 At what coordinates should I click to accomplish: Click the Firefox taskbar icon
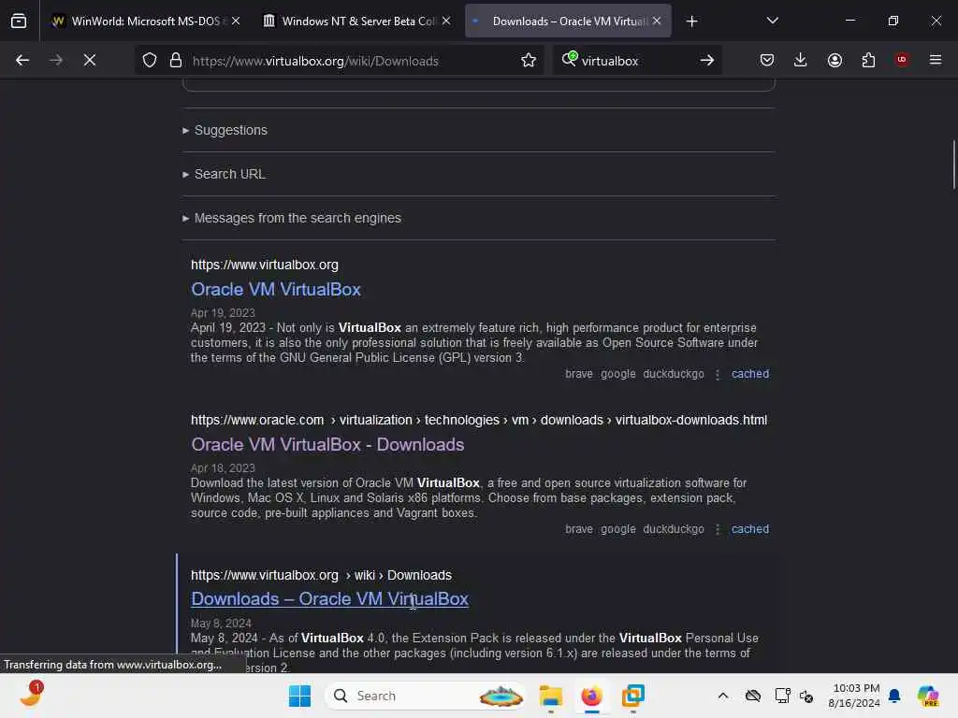(591, 696)
